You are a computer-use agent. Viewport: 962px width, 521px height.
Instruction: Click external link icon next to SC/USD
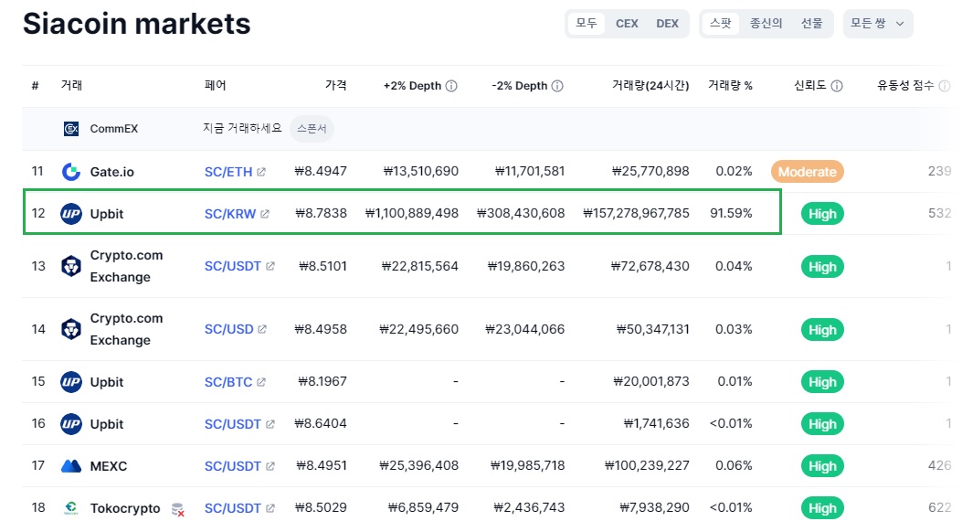click(262, 329)
